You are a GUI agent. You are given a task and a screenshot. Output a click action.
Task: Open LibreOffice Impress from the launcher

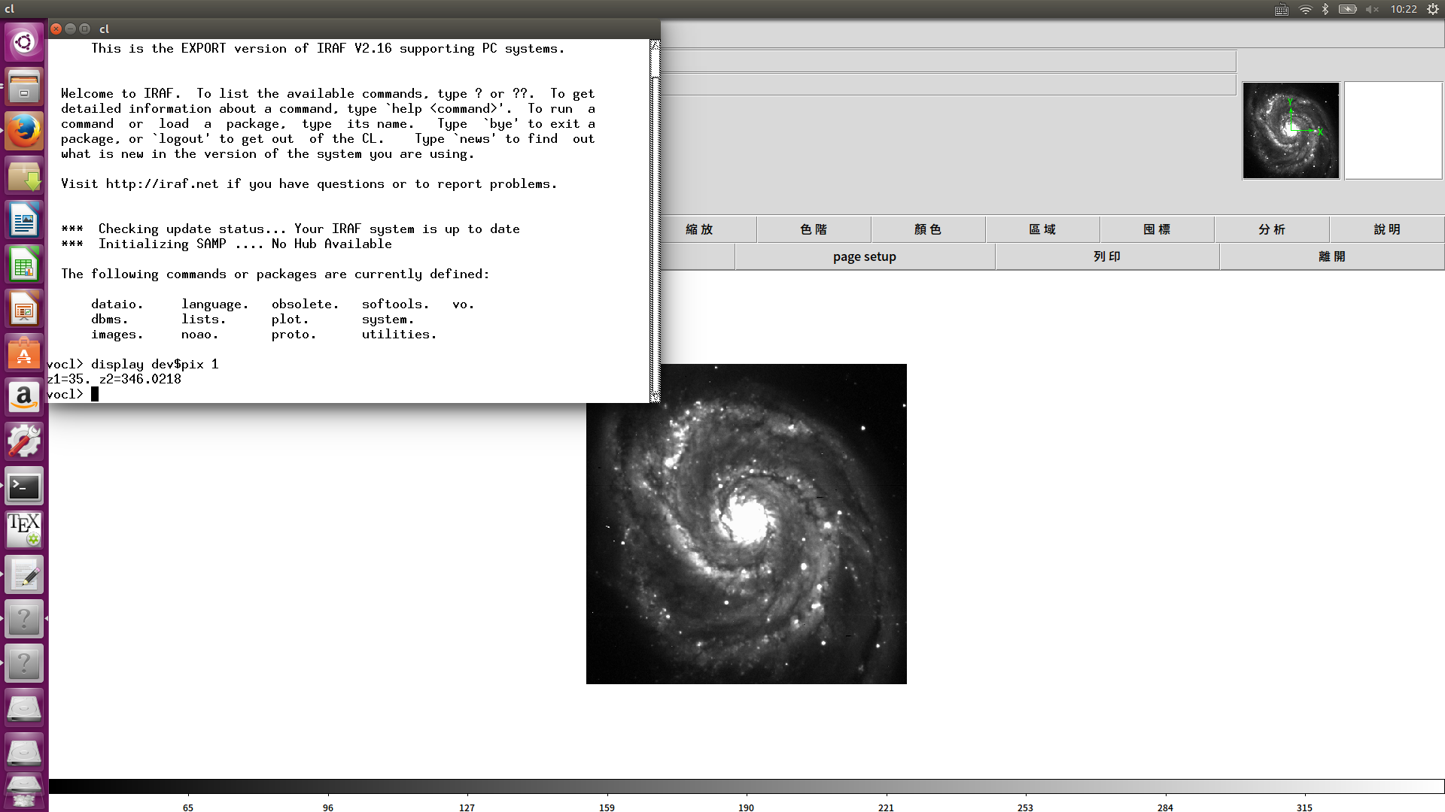click(x=24, y=309)
